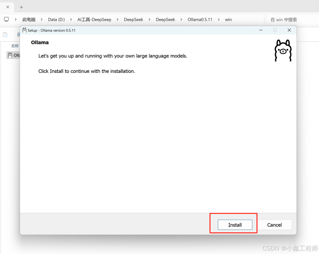Viewport: 319px width, 254px height.
Task: Expand the chevron after 此电脑
Action: [x=42, y=20]
